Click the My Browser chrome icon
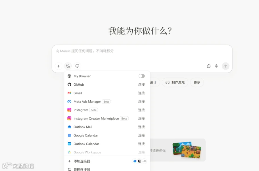The height and width of the screenshot is (171, 259). coord(69,76)
